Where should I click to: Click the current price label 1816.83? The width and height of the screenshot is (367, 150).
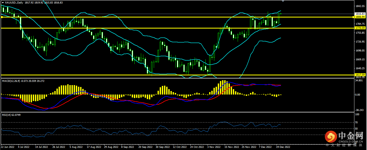(360, 14)
